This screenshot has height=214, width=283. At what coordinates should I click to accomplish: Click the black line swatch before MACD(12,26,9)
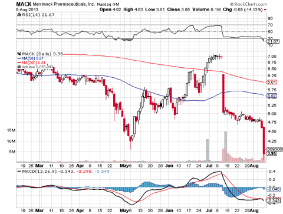[x=19, y=172]
